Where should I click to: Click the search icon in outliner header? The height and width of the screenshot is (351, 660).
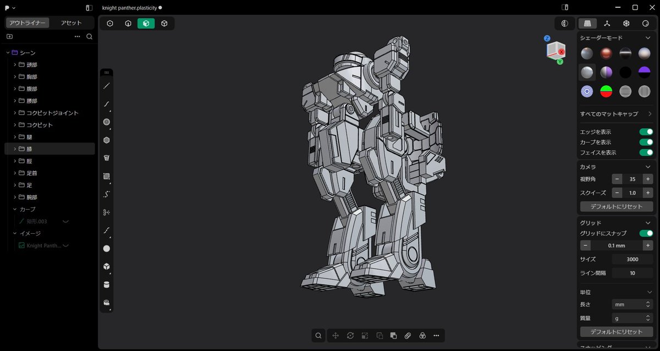coord(90,37)
